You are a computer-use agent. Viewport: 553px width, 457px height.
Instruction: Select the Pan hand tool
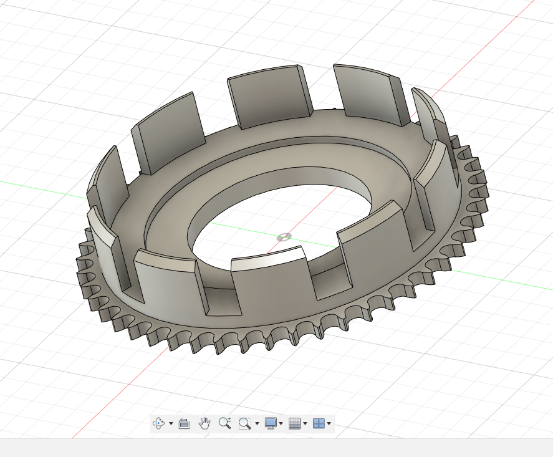pos(204,423)
